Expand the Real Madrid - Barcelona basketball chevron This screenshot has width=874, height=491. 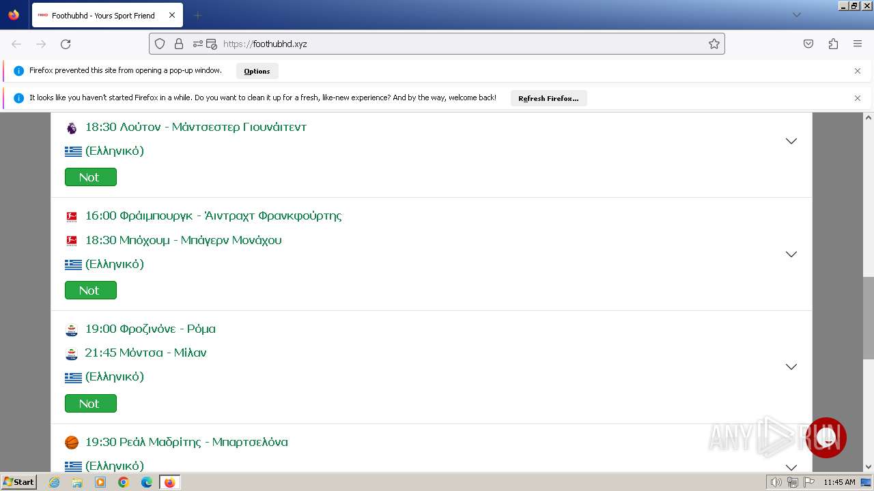(791, 467)
